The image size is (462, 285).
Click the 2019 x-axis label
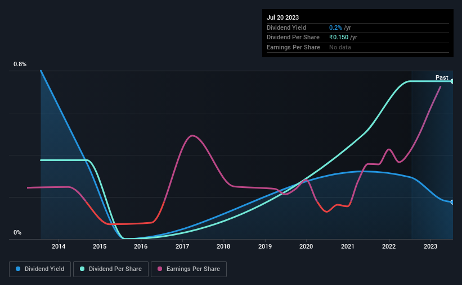265,246
